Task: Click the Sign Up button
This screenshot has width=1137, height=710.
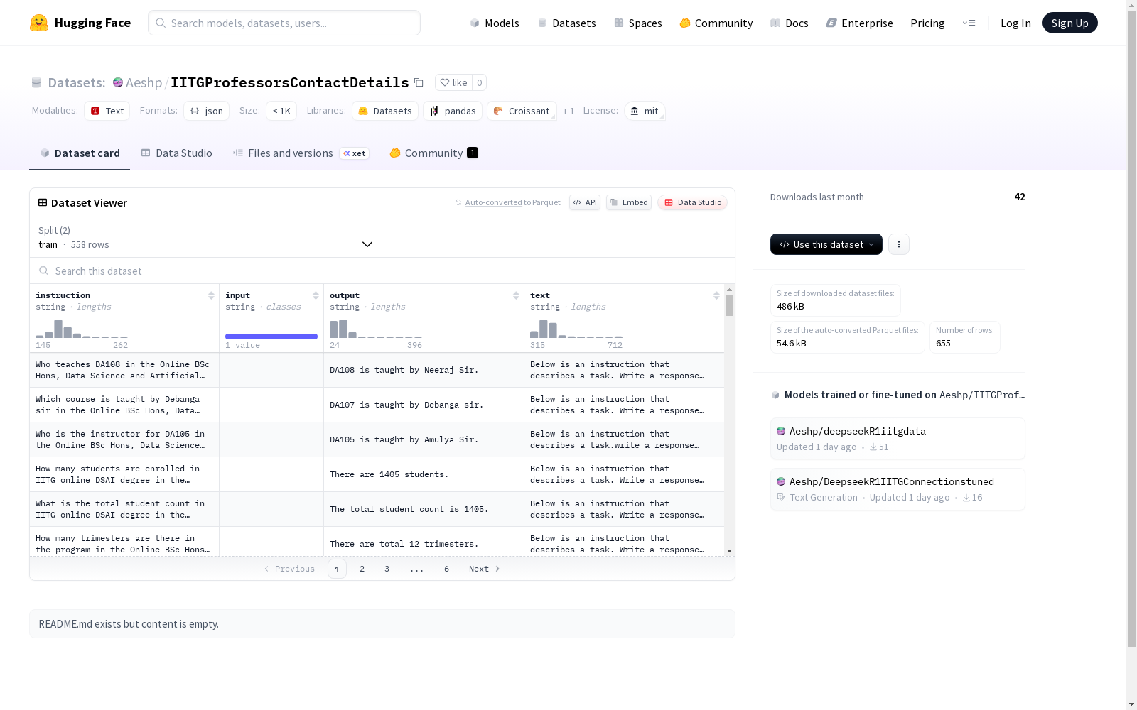Action: point(1069,23)
